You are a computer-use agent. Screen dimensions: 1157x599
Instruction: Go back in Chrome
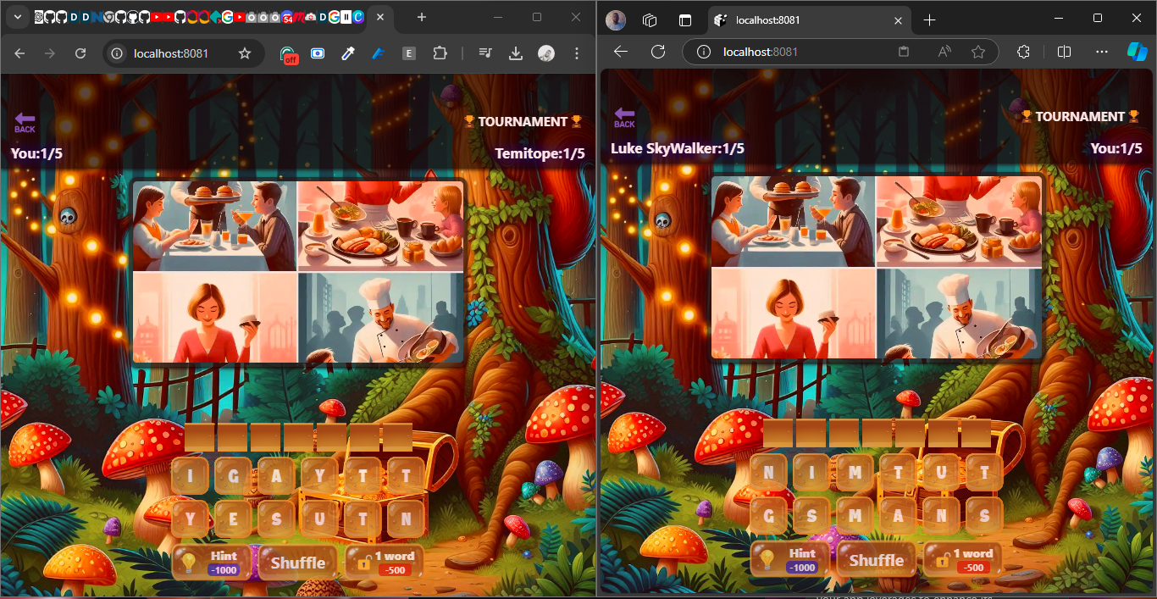tap(19, 53)
